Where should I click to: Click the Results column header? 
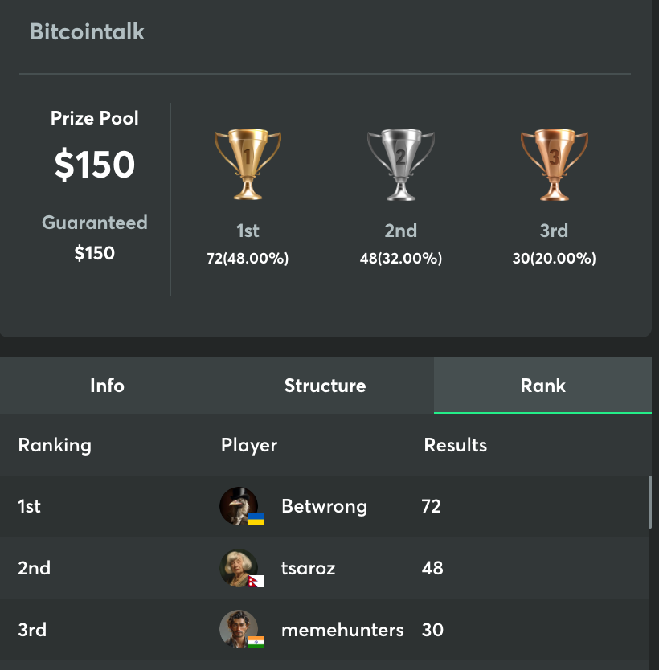(455, 445)
